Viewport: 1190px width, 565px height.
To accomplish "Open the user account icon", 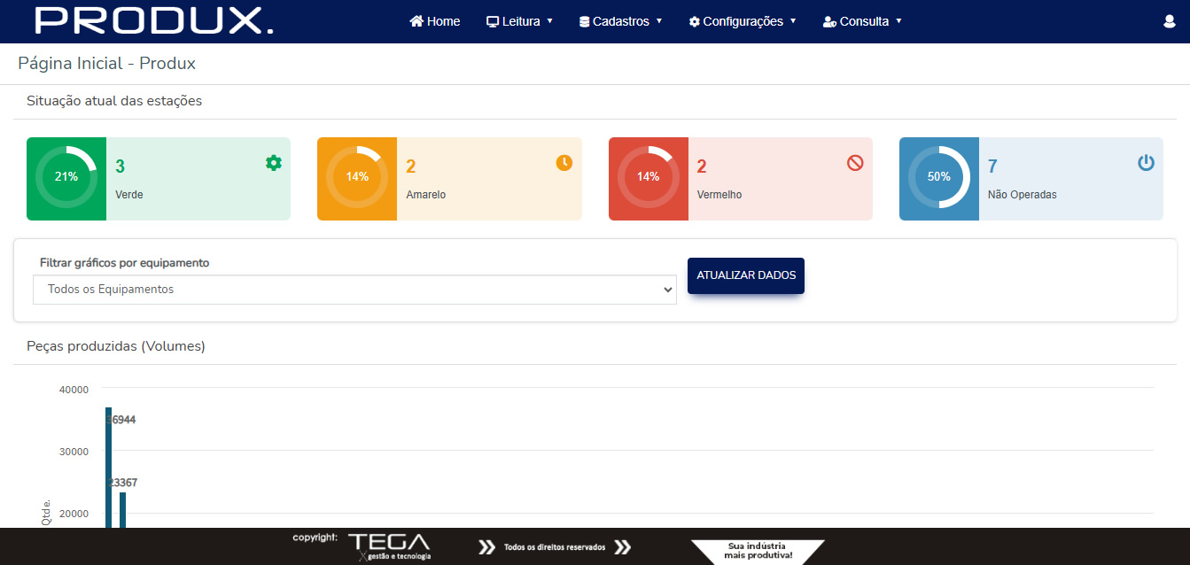I will coord(1169,21).
